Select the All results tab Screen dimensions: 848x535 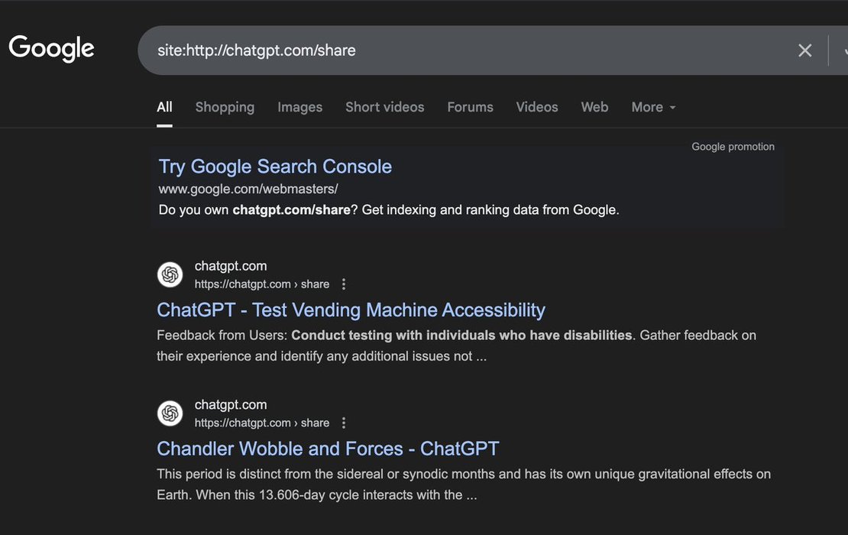coord(164,107)
